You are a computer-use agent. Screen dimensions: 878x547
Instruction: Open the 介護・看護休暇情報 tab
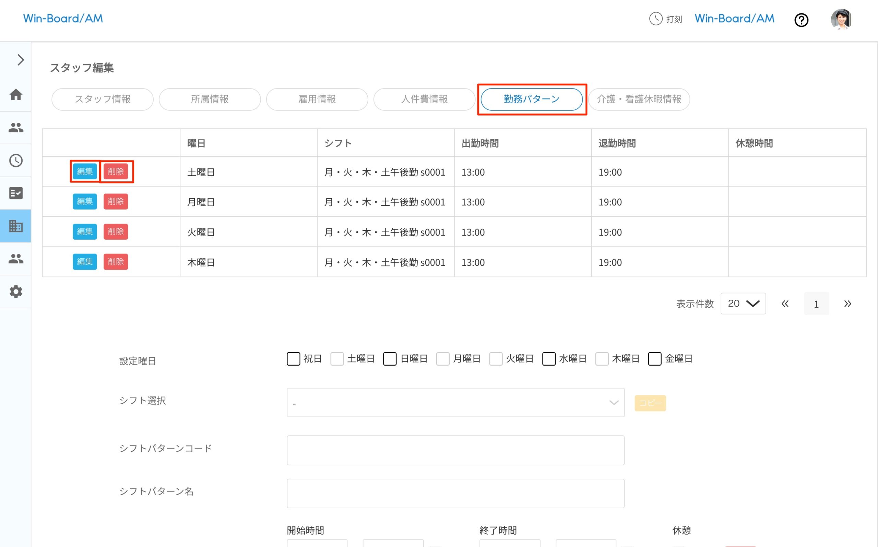tap(639, 99)
